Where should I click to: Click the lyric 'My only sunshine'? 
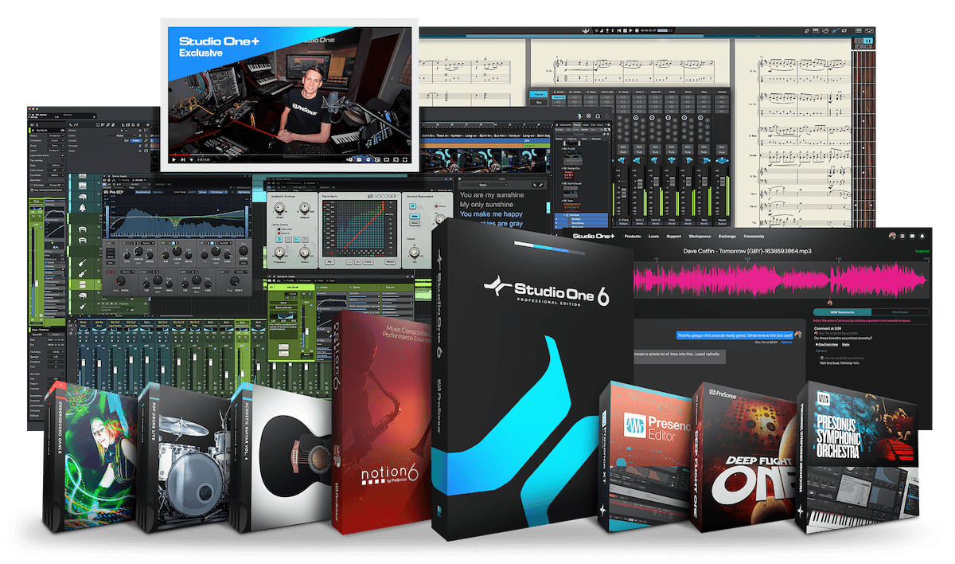tap(486, 205)
